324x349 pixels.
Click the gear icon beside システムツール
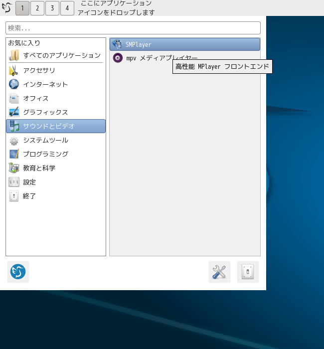[14, 141]
